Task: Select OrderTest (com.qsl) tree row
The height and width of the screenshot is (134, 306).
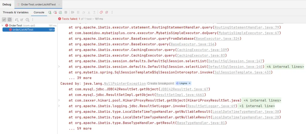Action: click(x=29, y=25)
